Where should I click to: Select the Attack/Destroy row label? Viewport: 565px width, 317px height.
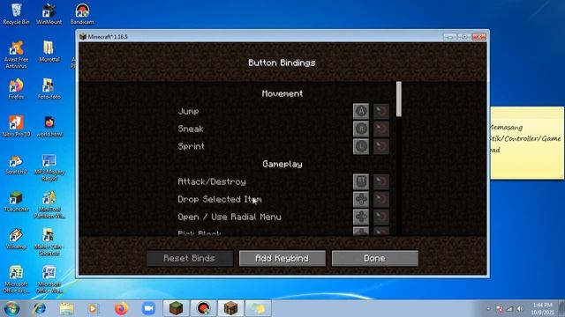tap(212, 182)
